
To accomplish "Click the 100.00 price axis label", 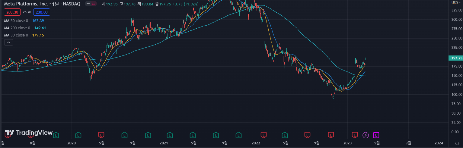I will (457, 94).
